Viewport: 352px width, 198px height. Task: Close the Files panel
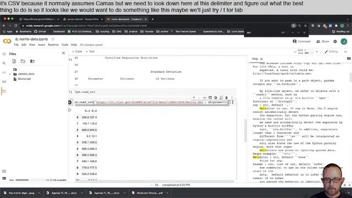[64, 53]
